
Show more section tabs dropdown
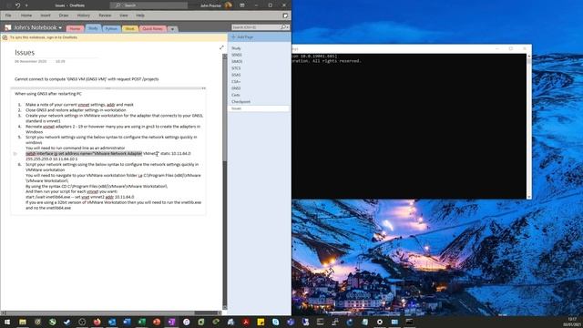[172, 29]
